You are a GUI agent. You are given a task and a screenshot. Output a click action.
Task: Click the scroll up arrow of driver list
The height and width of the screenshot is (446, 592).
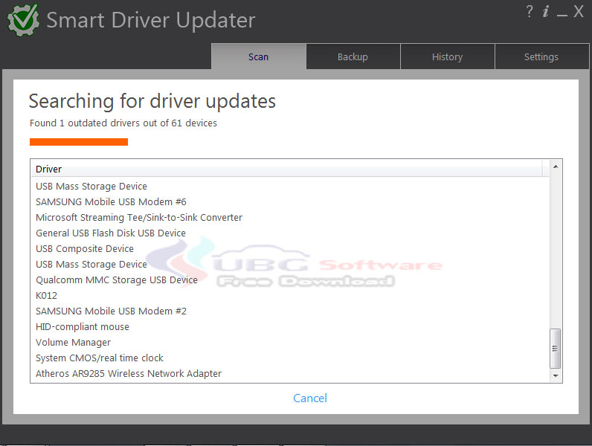pyautogui.click(x=556, y=167)
